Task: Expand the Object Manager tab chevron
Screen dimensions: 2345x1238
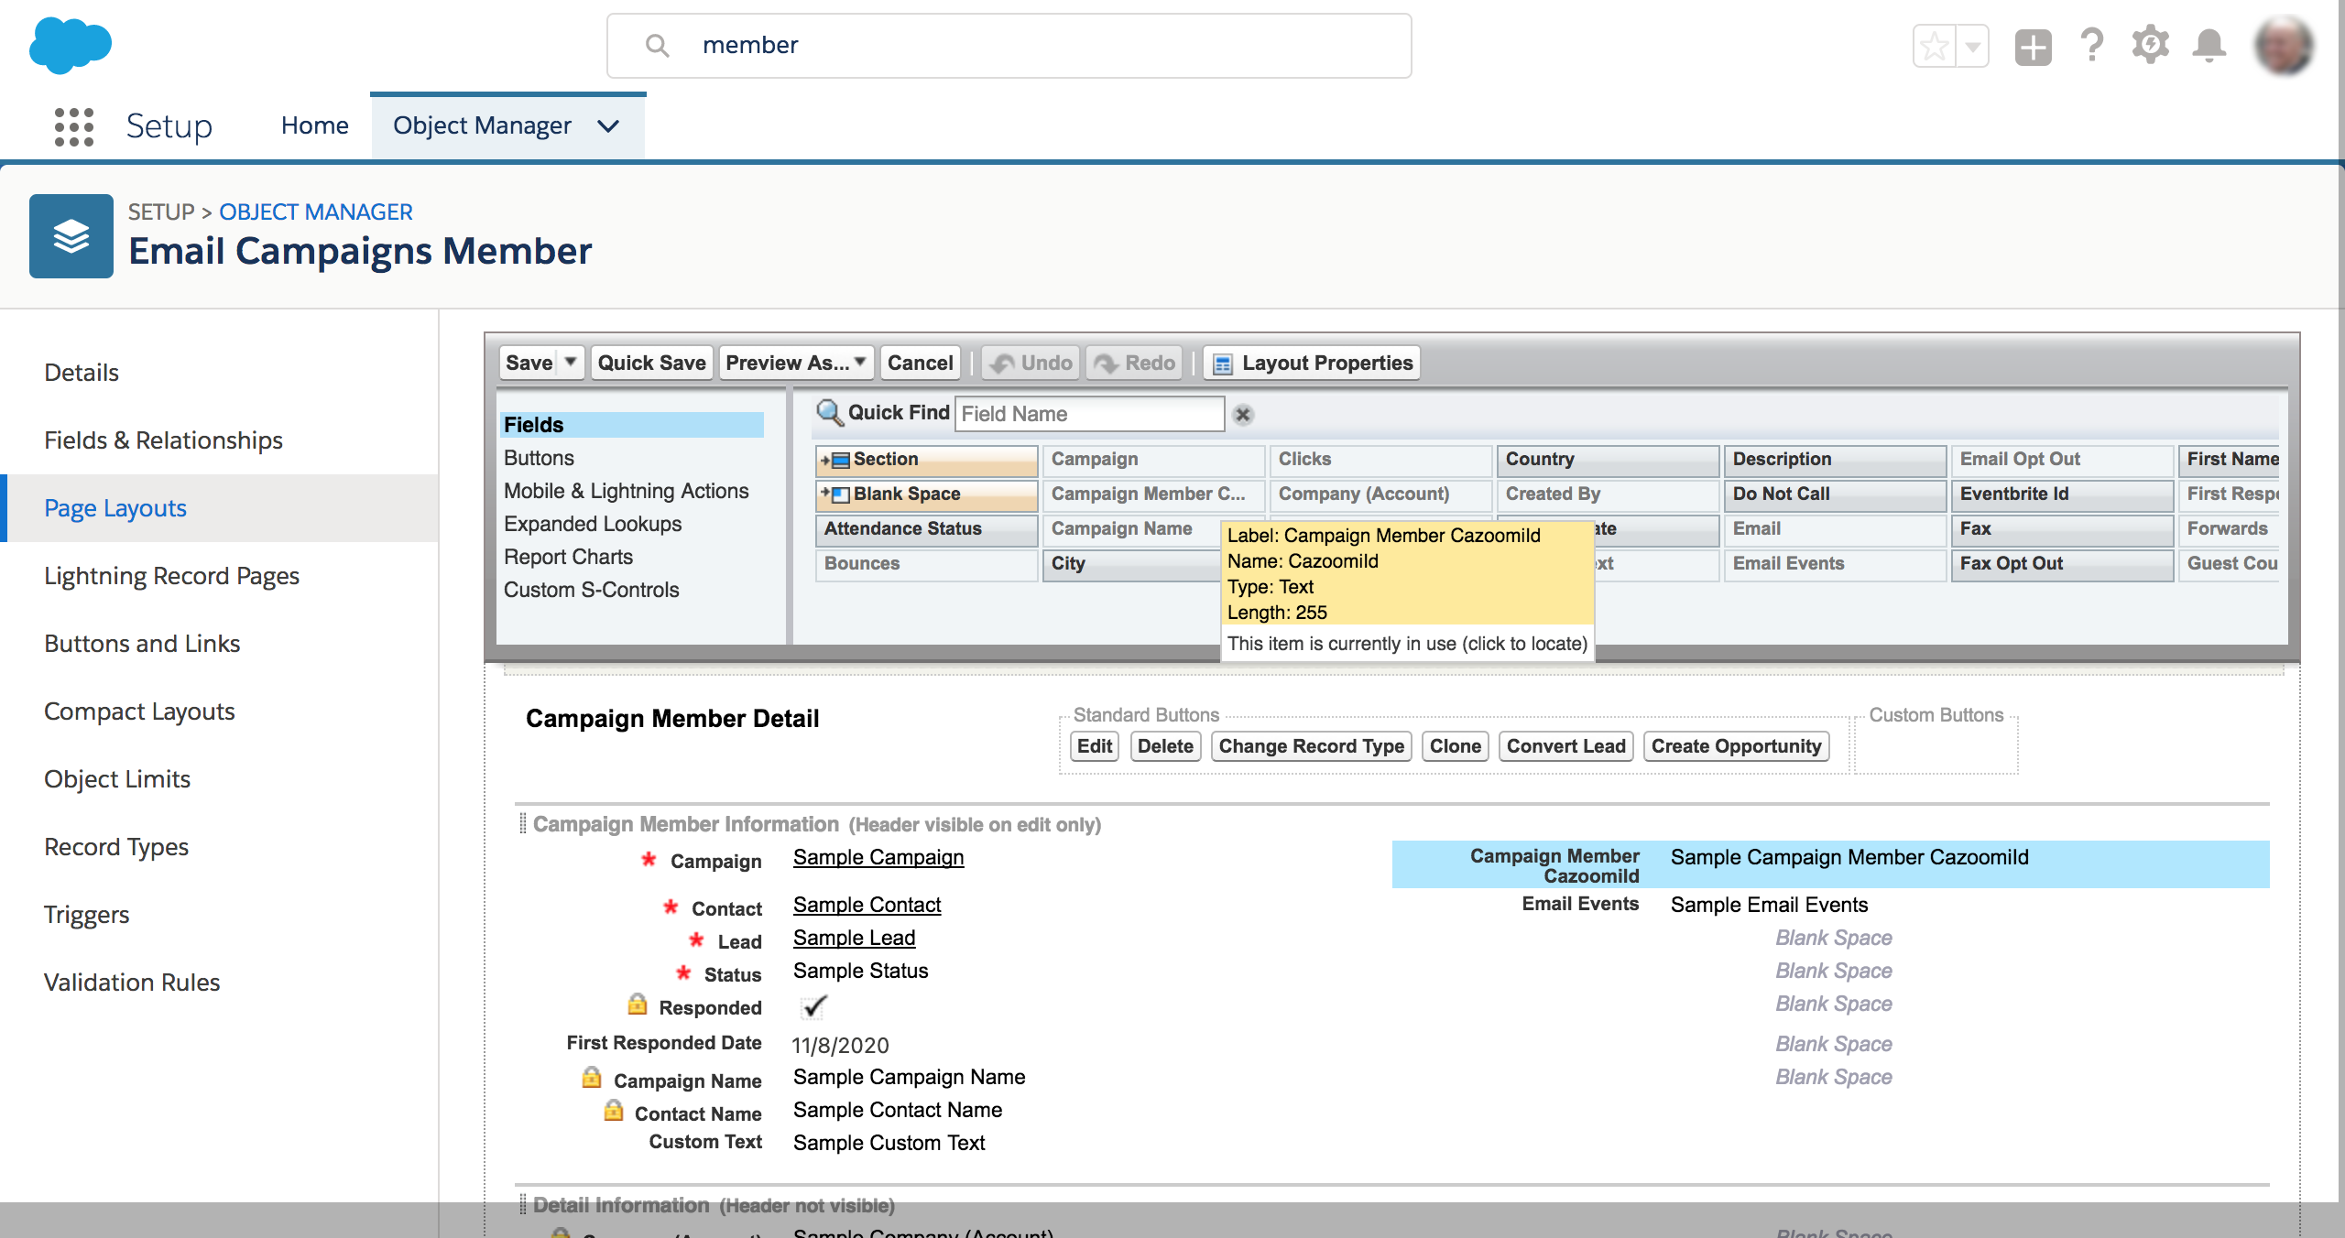Action: (x=608, y=126)
